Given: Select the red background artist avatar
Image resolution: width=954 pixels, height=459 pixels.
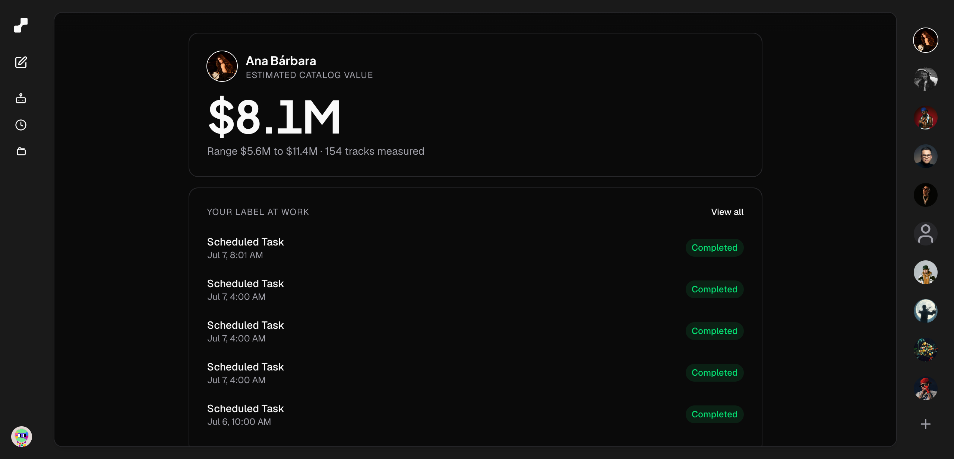Looking at the screenshot, I should click(925, 118).
